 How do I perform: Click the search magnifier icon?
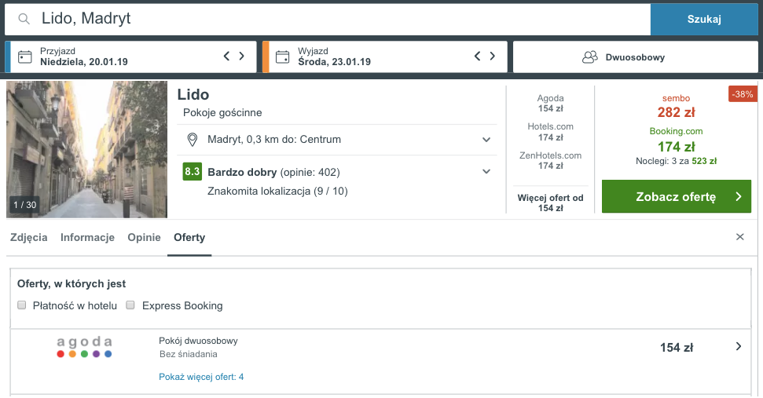coord(24,19)
